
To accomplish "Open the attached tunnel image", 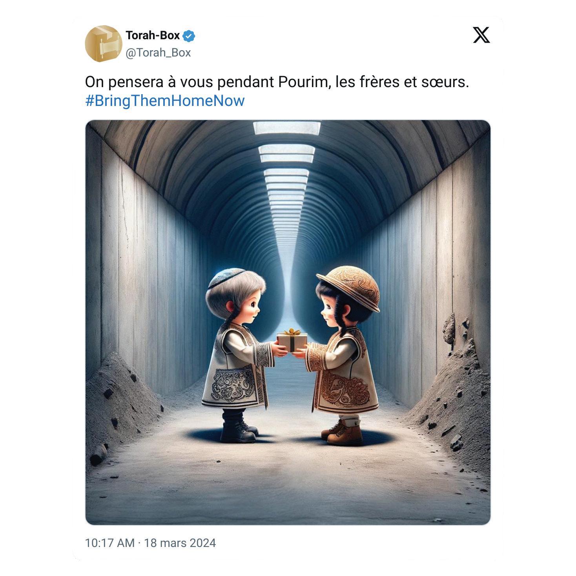I will pos(288,322).
